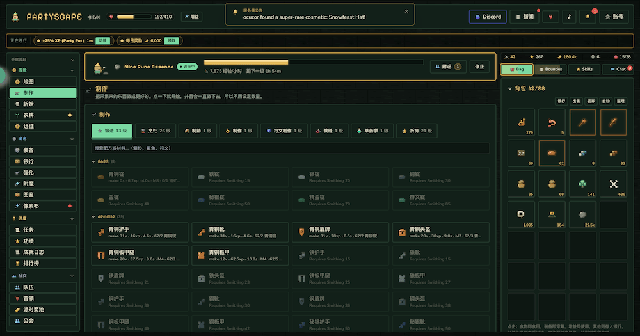
Task: Open the Skills tab
Action: [x=584, y=69]
